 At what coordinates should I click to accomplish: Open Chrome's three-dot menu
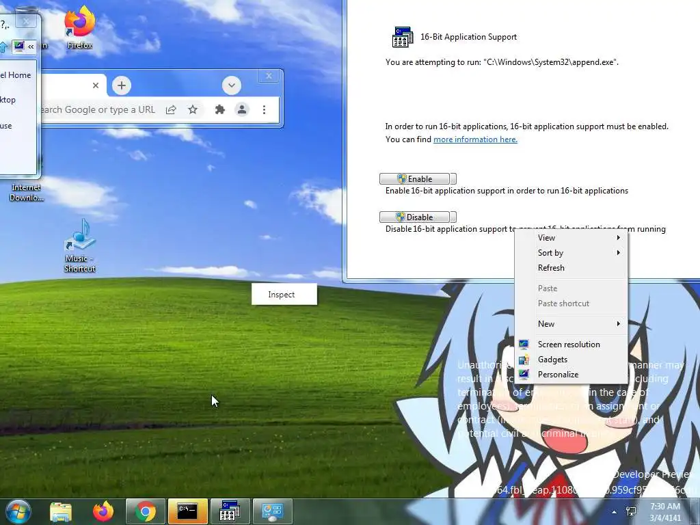265,109
